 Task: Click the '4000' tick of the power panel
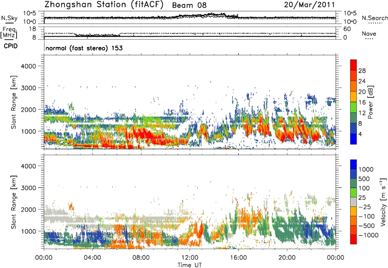29,66
